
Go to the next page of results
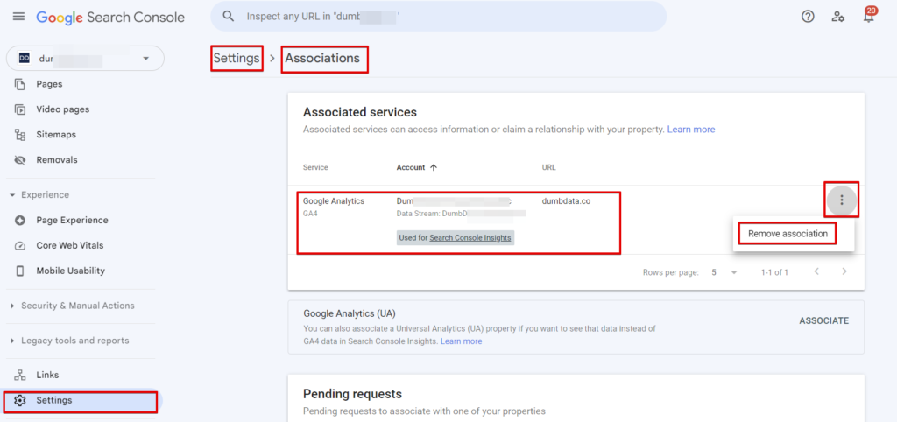tap(844, 271)
